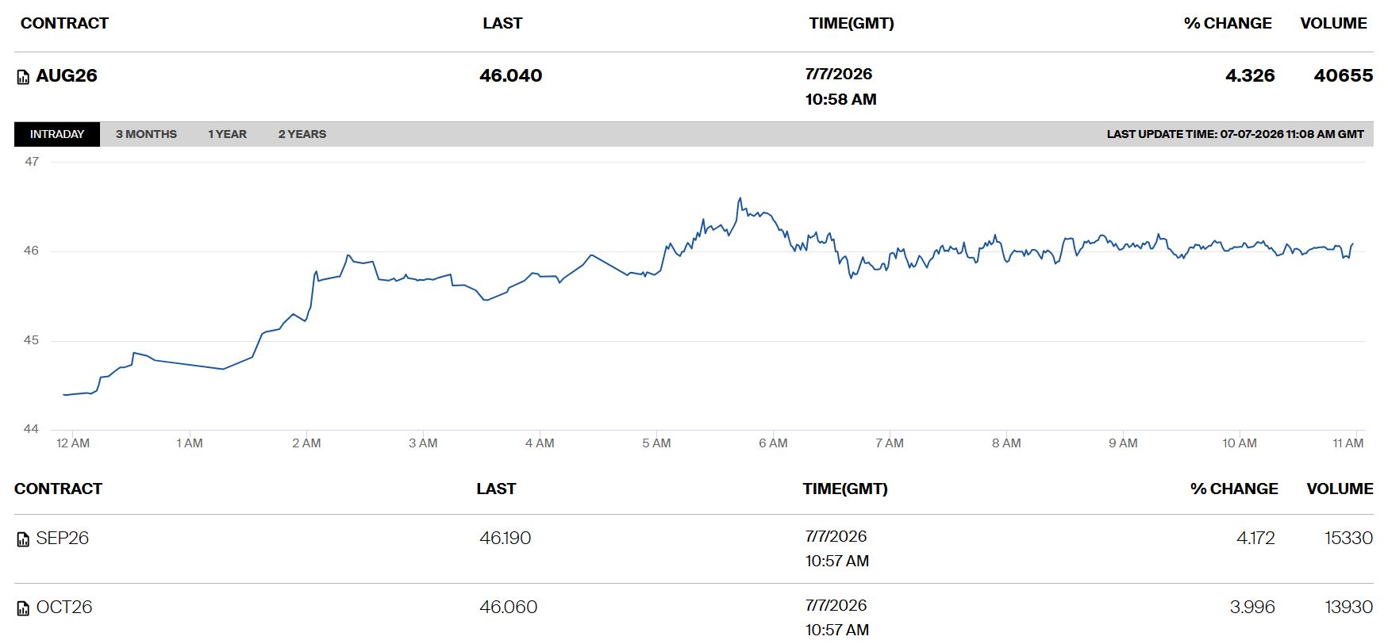
Task: Click the chart icon beside OCT26
Action: pos(23,608)
